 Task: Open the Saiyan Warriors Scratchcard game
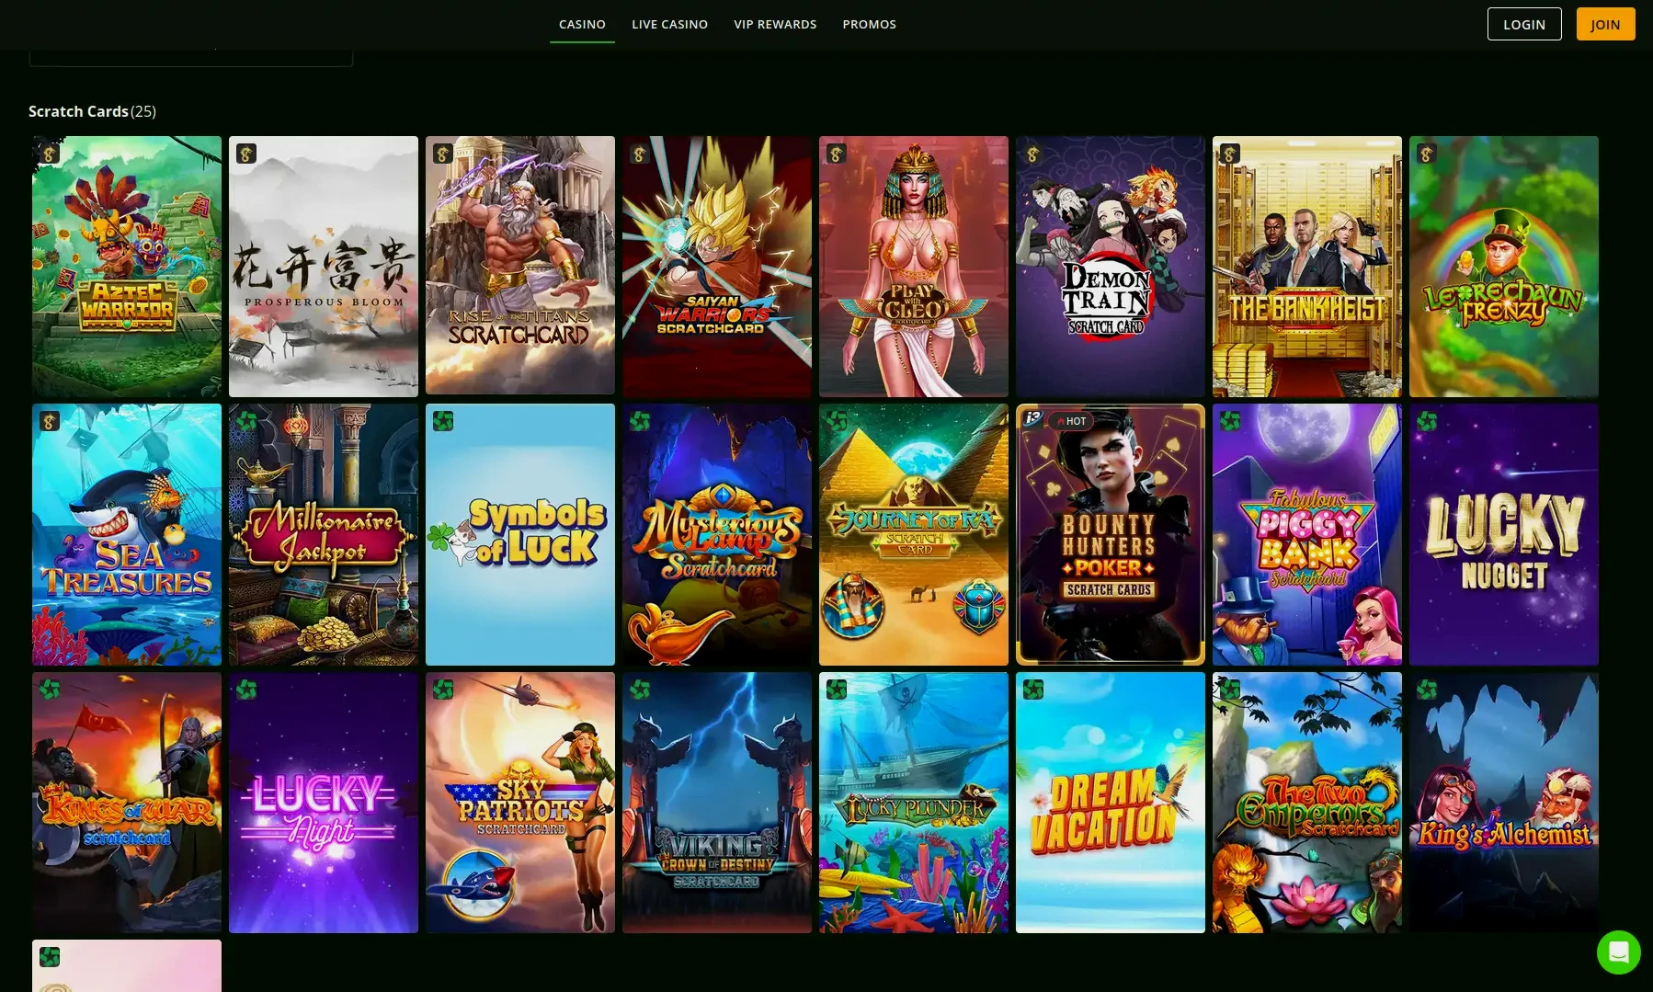(717, 267)
